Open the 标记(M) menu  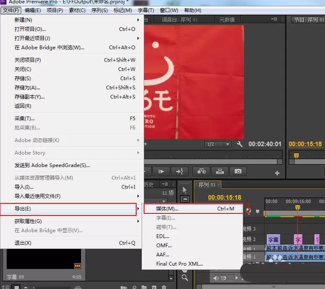pos(123,10)
